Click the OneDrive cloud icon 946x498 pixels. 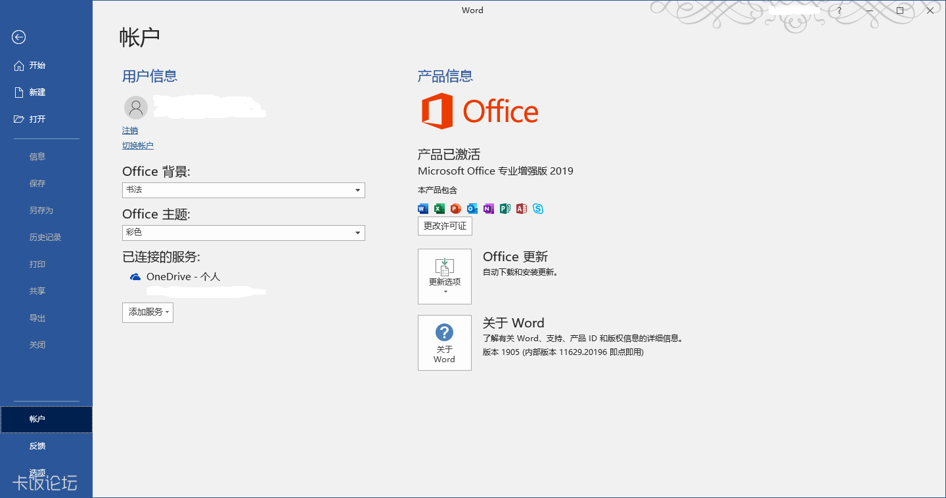(x=135, y=277)
